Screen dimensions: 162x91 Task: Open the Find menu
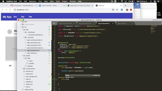40,1
